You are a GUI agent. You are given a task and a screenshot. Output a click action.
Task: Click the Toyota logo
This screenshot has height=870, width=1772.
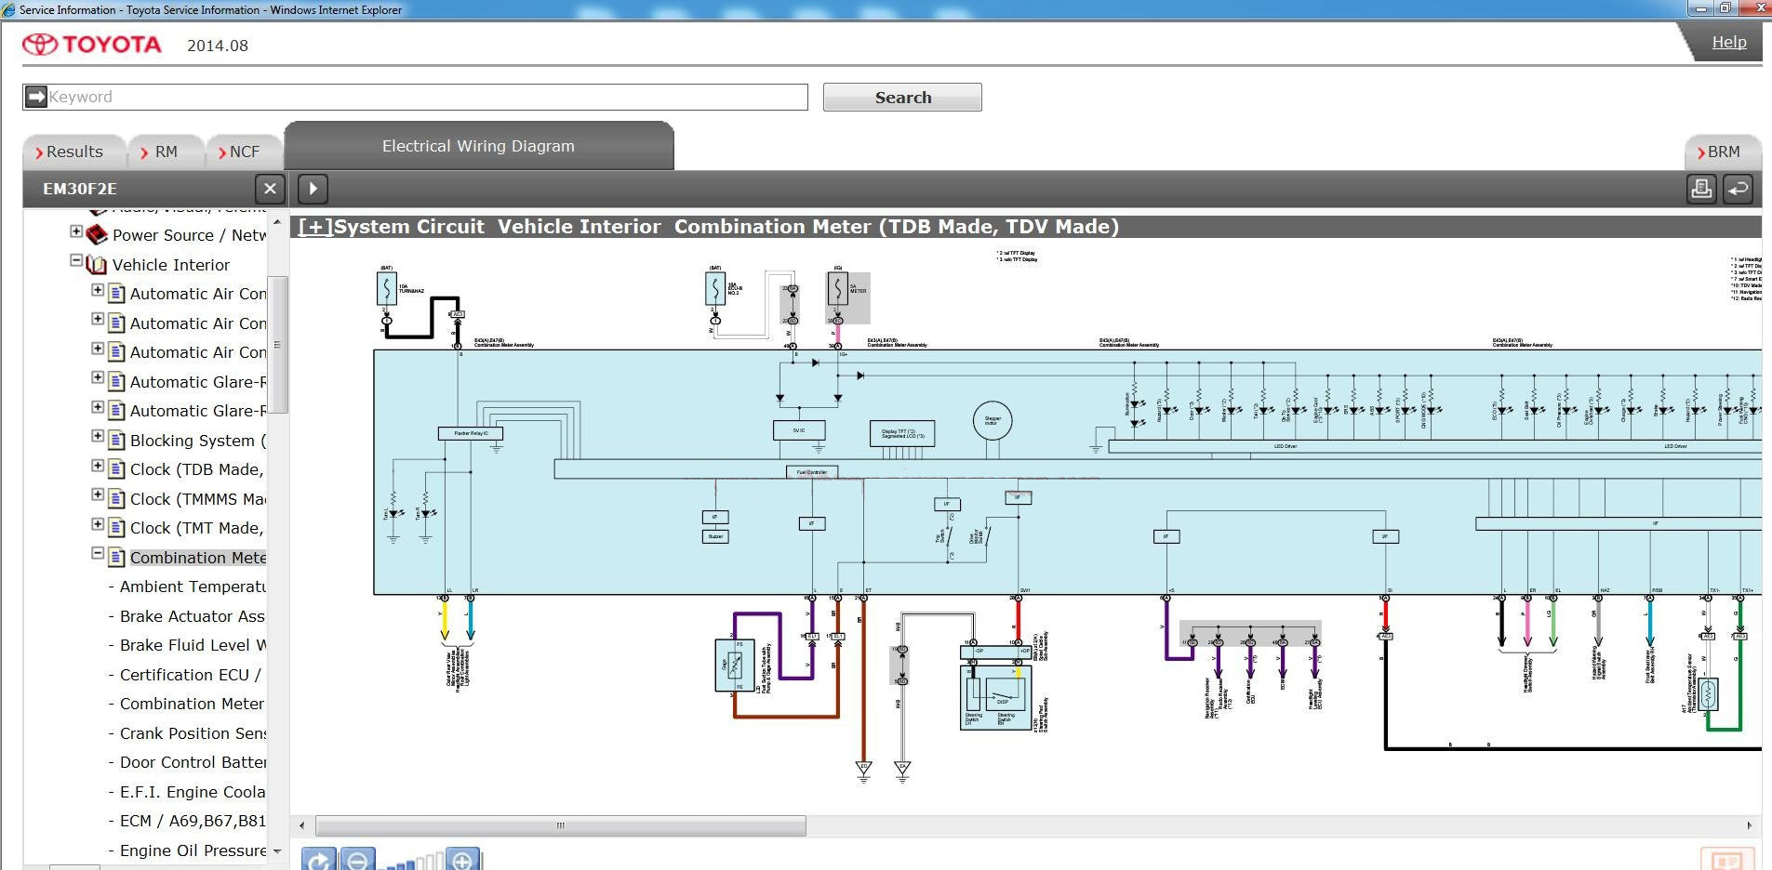point(91,45)
